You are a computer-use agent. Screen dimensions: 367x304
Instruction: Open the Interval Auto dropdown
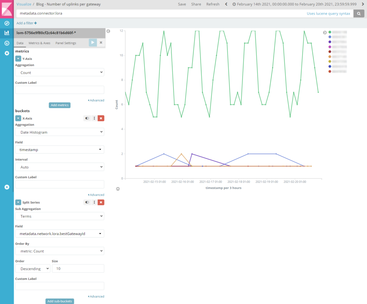tap(60, 167)
